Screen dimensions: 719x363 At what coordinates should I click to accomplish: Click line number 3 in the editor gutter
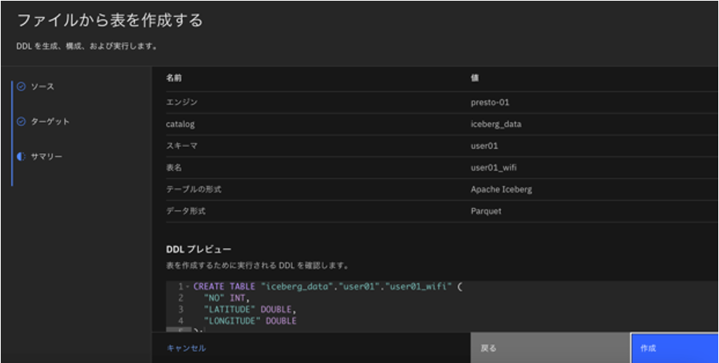(x=181, y=309)
